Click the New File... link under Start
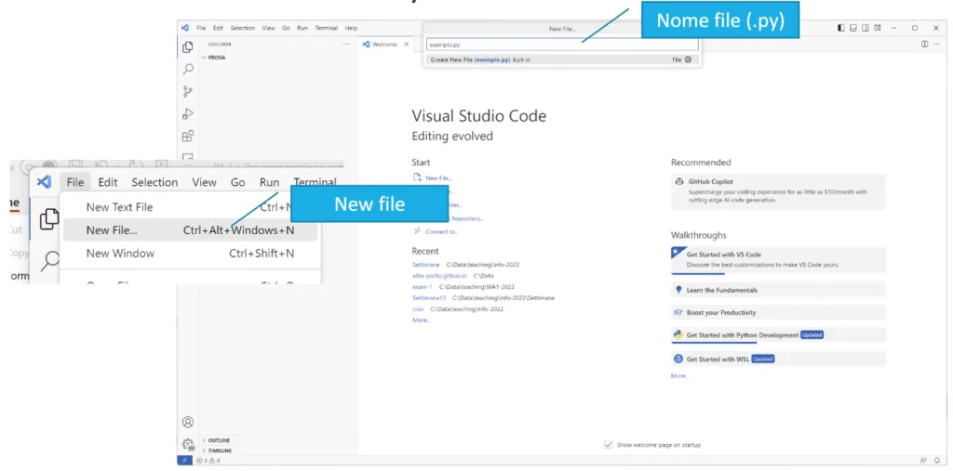This screenshot has width=953, height=471. [433, 177]
